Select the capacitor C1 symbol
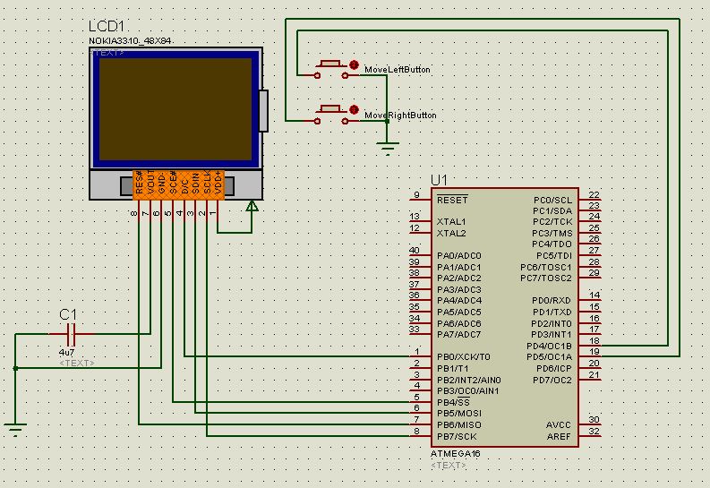Image resolution: width=710 pixels, height=488 pixels. point(71,335)
